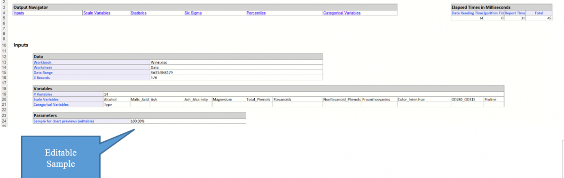Select the Ash_Alcalinity variable cell

[x=198, y=100]
